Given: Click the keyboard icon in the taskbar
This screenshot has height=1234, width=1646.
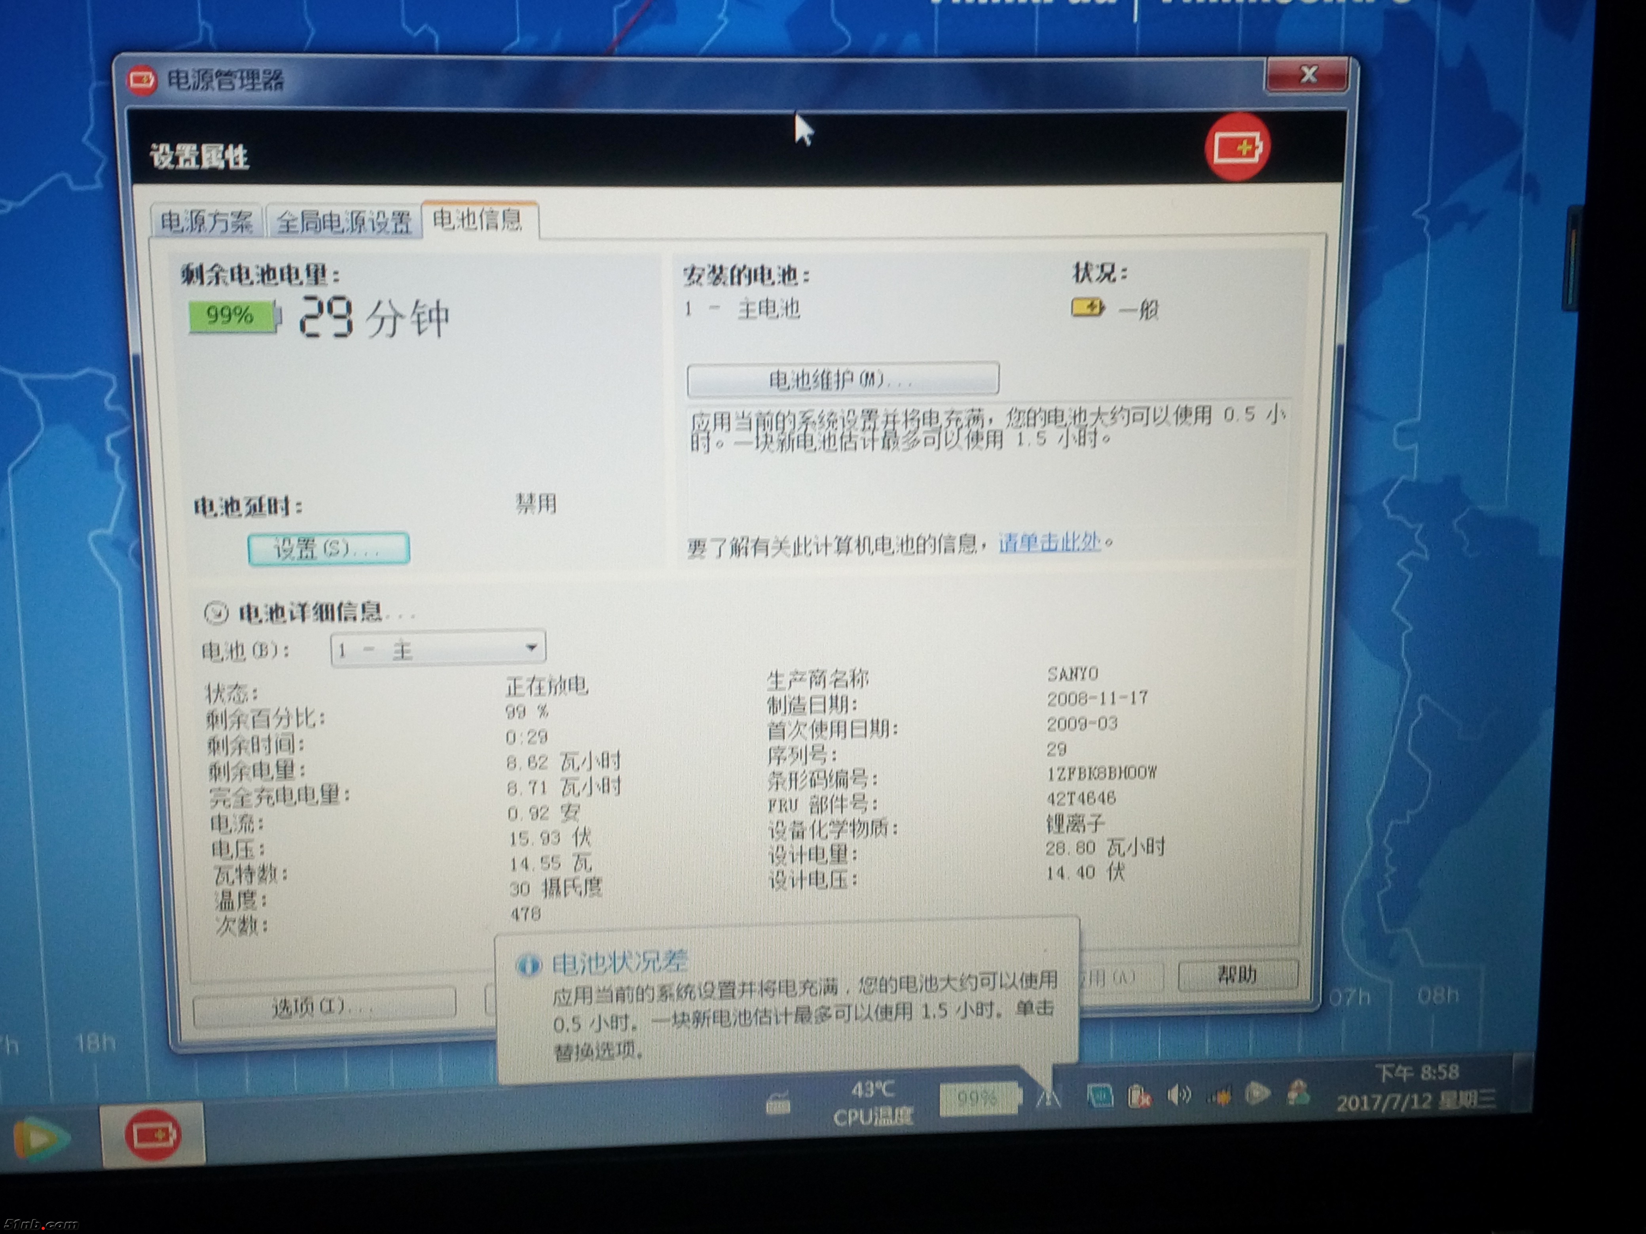Looking at the screenshot, I should tap(777, 1104).
